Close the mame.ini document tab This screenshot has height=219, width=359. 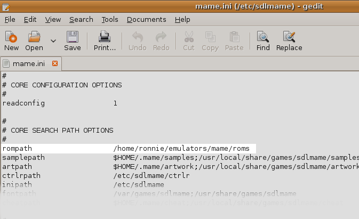pos(54,64)
